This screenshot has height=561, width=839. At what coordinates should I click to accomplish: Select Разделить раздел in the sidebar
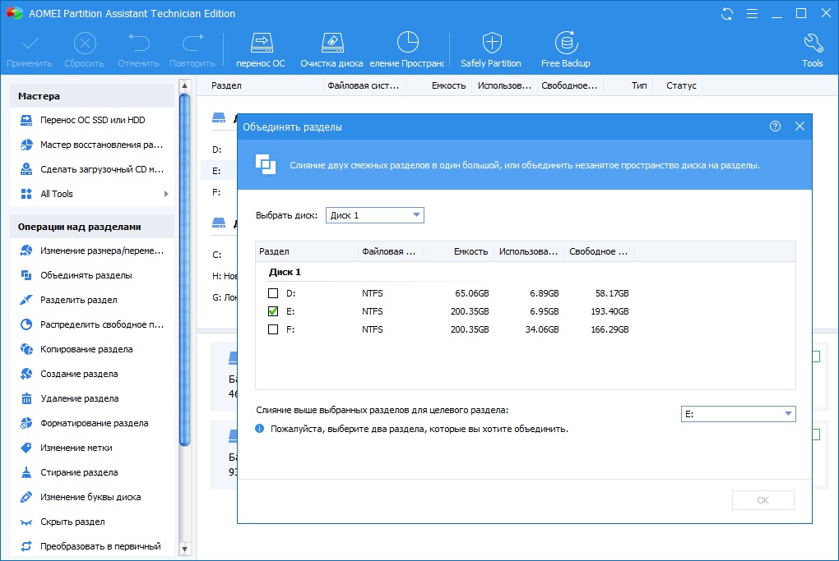tap(79, 300)
